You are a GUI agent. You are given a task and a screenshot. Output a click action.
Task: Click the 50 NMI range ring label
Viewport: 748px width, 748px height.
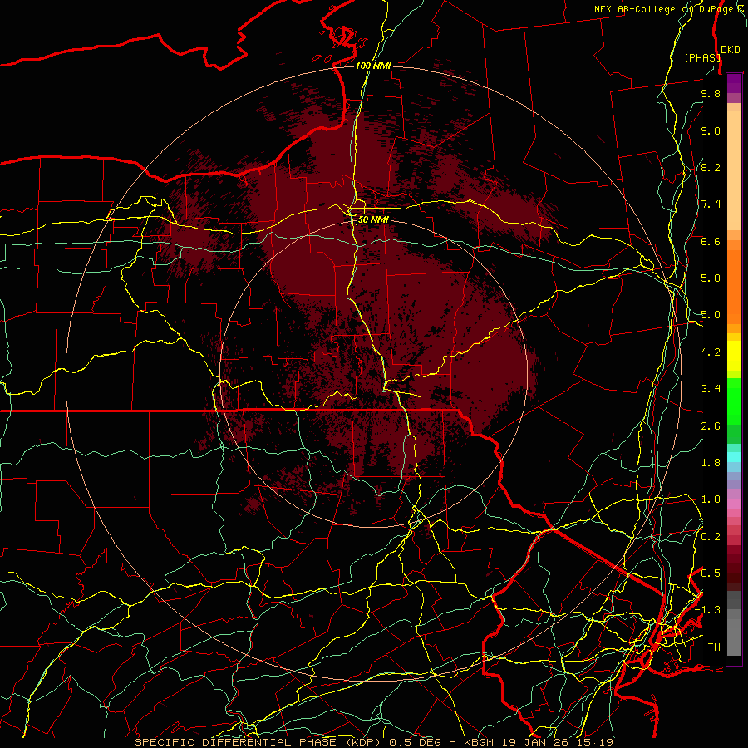pos(373,220)
